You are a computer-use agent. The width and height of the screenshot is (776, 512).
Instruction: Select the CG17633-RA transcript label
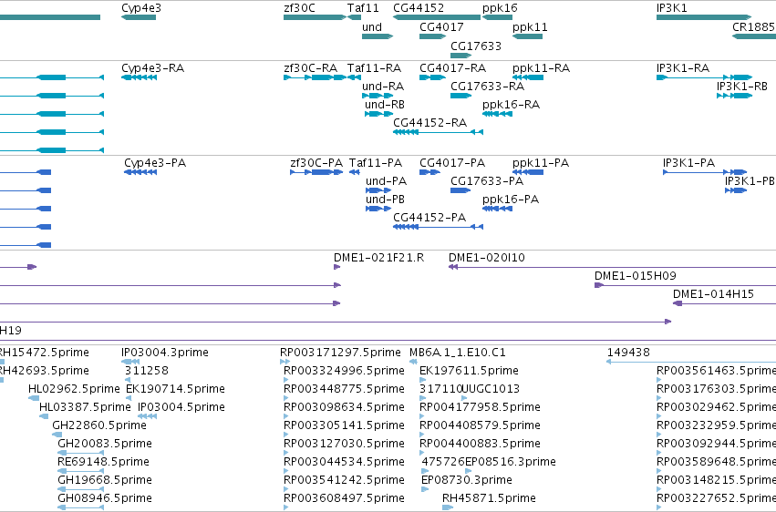[x=488, y=87]
